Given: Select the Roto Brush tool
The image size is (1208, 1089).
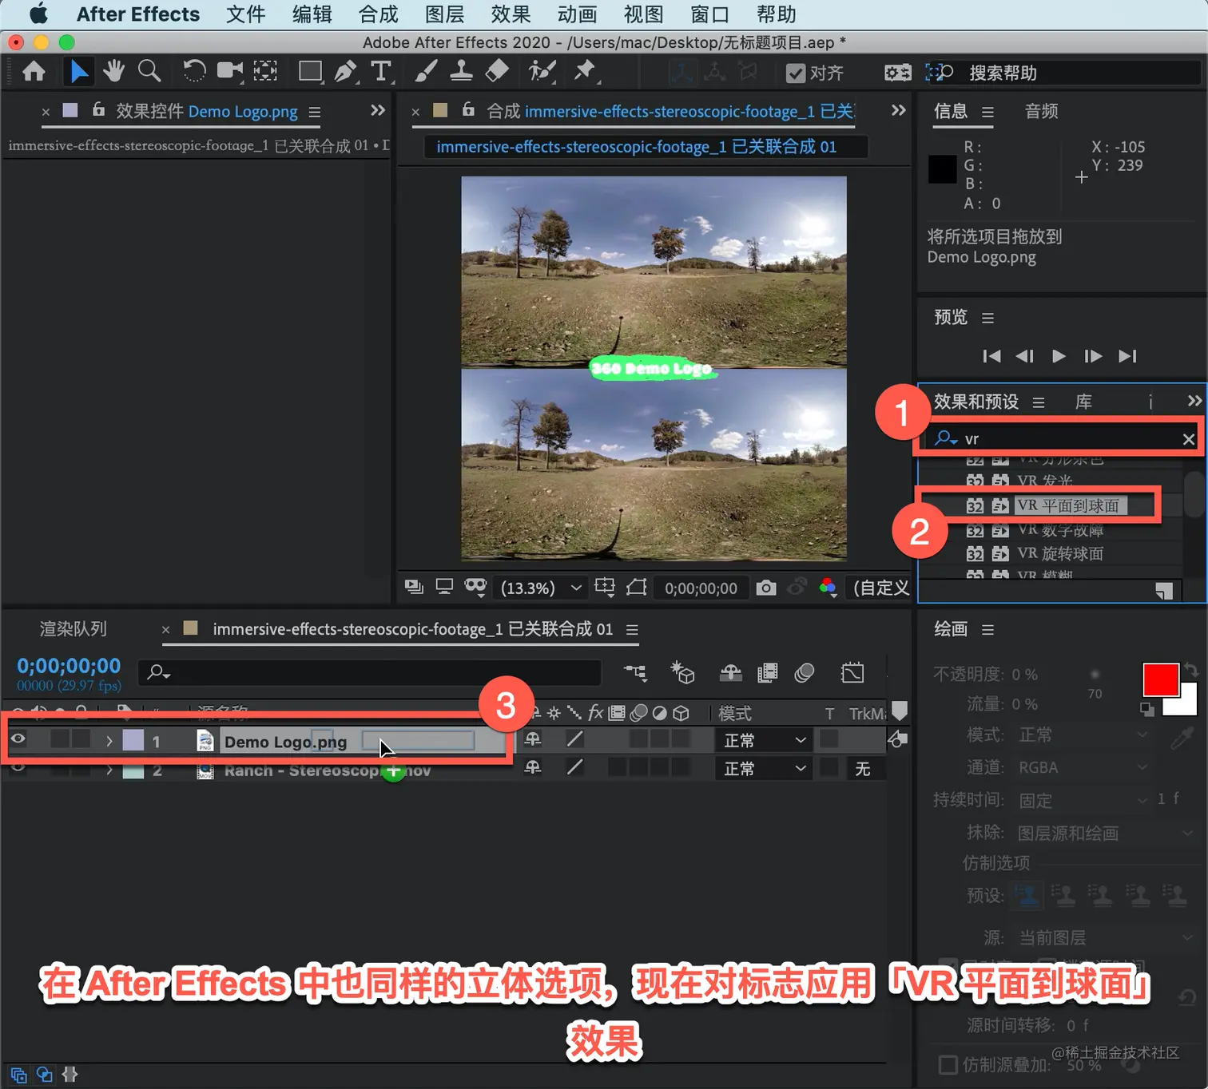Looking at the screenshot, I should tap(542, 72).
